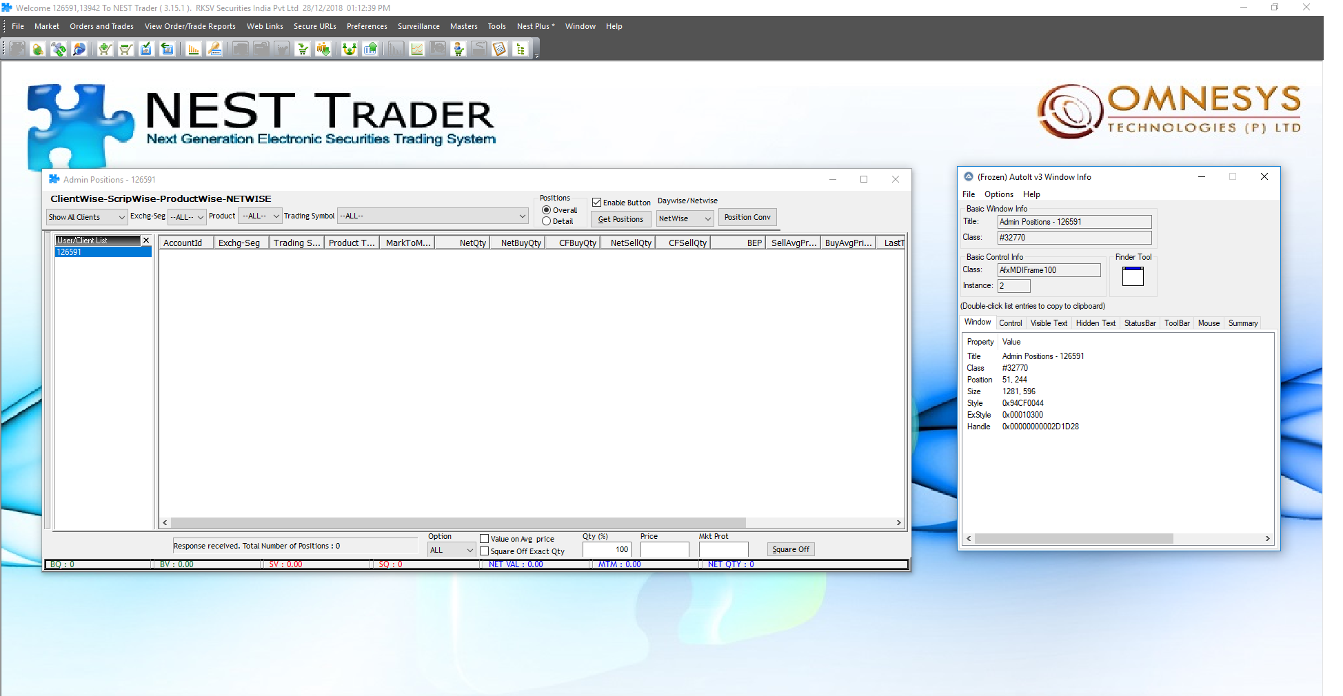Open the Exchg-Seg dropdown
The height and width of the screenshot is (696, 1343).
(x=187, y=216)
